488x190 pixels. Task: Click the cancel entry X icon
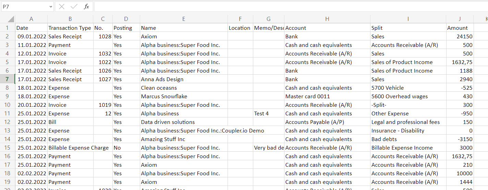tap(62, 7)
